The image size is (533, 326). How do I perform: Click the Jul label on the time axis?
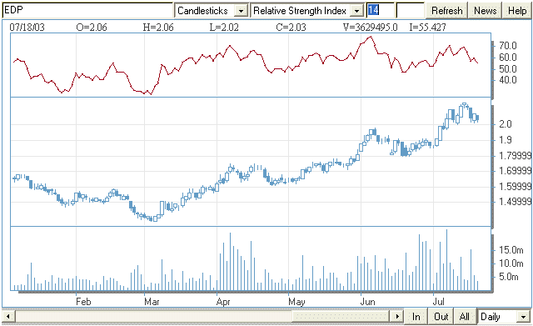point(439,302)
